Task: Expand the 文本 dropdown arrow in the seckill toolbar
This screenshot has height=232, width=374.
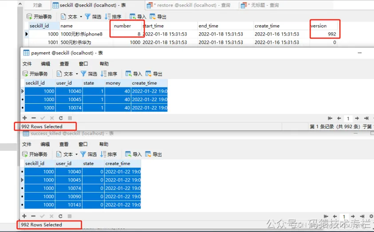Action: tap(81, 16)
